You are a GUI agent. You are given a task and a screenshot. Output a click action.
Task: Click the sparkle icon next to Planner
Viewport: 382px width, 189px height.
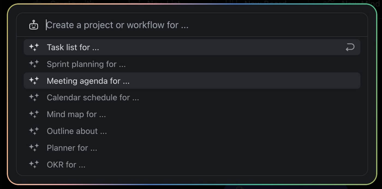tap(34, 148)
